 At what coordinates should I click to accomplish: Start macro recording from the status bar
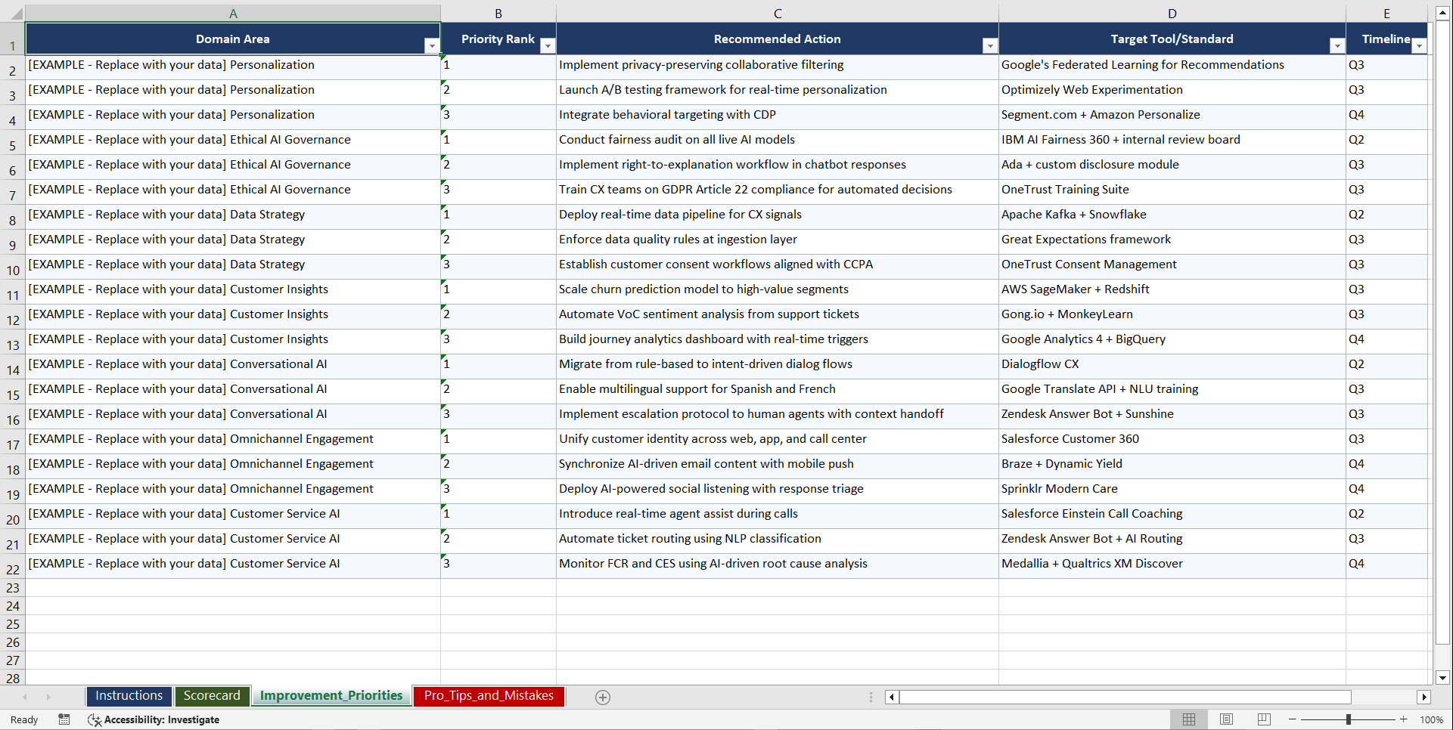[64, 719]
